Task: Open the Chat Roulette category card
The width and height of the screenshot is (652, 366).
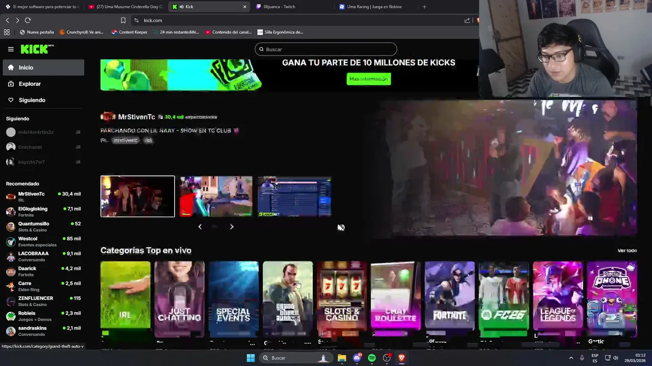Action: point(395,299)
